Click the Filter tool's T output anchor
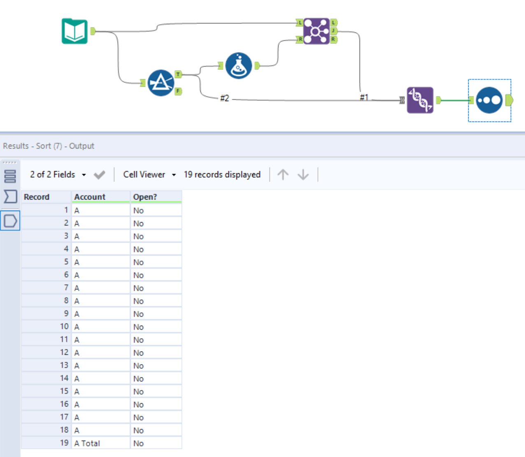The width and height of the screenshot is (525, 457). (x=178, y=75)
